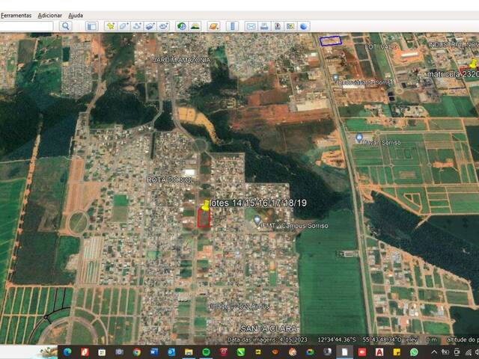Screen dimensions: 479x359
Task: Expand the system tray hidden icons chevron
Action: pos(434,352)
